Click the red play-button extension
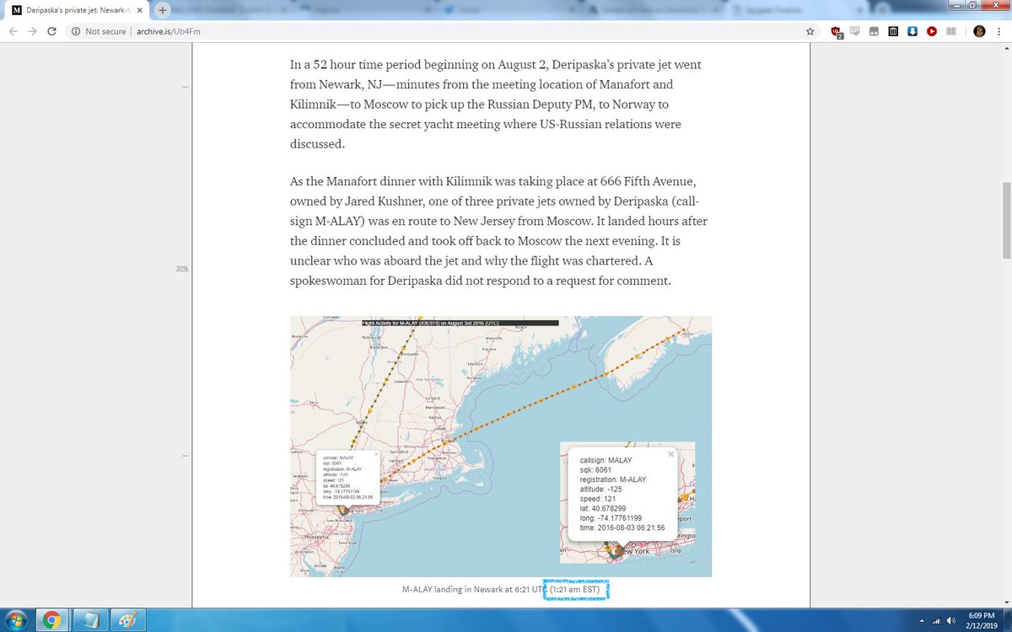This screenshot has width=1012, height=632. coord(932,31)
